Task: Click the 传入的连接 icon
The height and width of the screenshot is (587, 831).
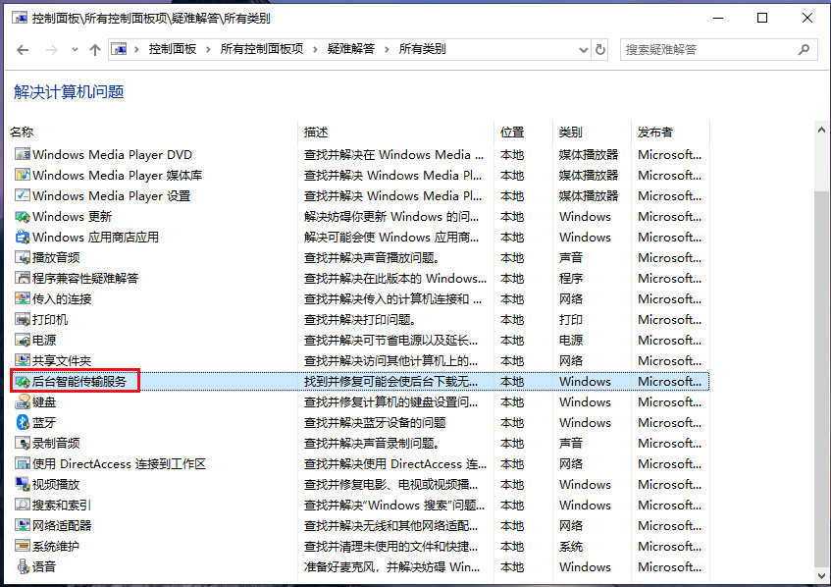Action: 23,299
